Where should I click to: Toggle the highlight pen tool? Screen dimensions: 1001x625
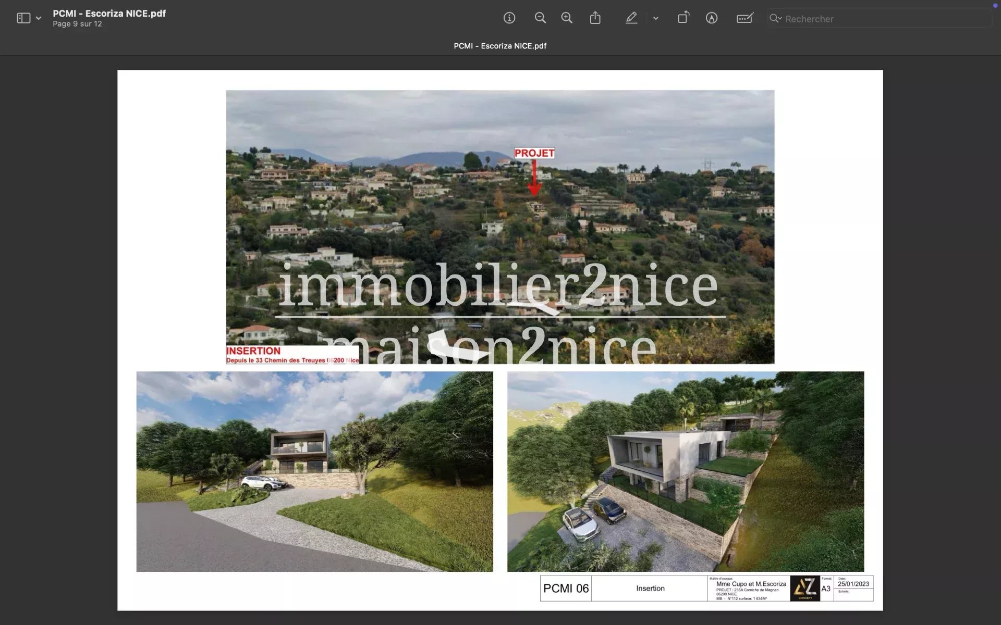coord(631,18)
